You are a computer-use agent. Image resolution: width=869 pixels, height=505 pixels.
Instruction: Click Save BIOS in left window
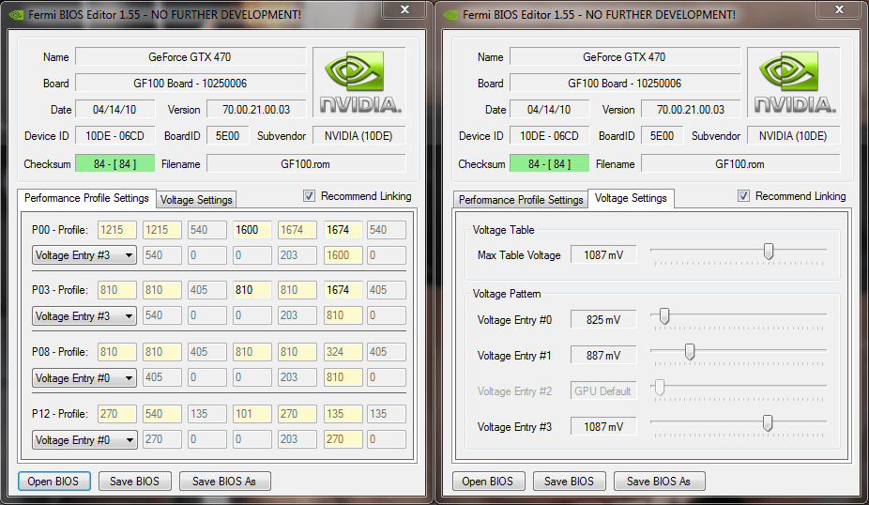click(x=135, y=482)
